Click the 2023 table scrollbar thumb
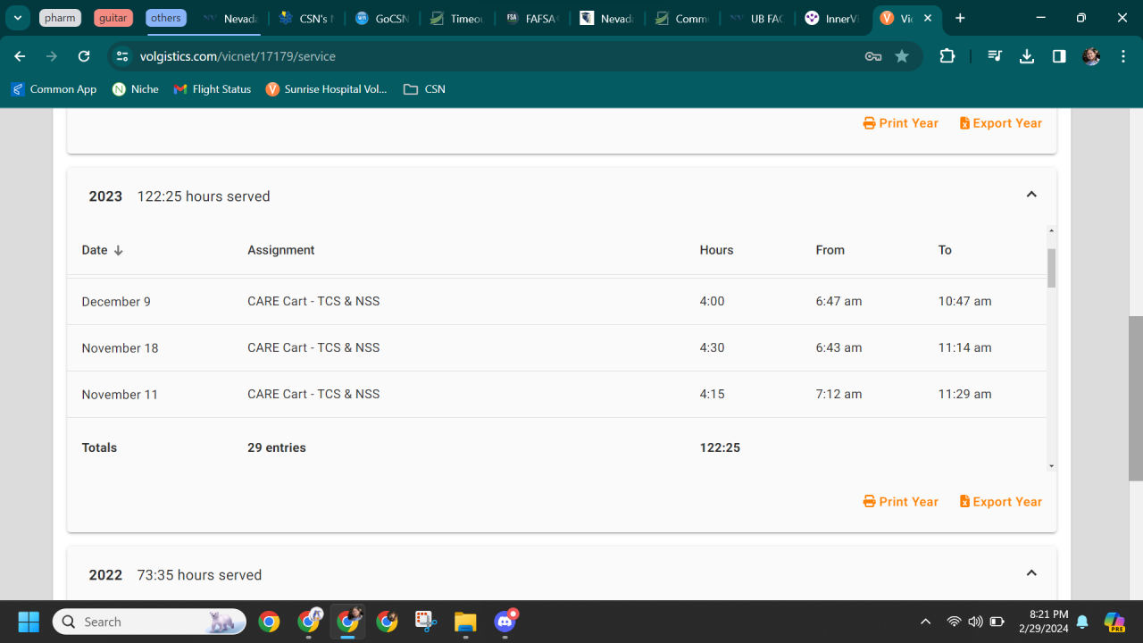Screen dimensions: 1143x643 click(1051, 268)
